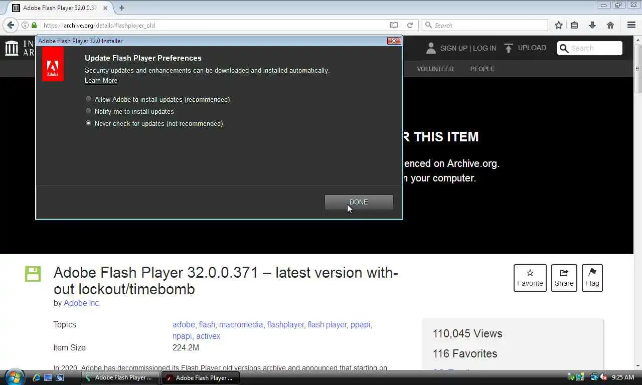Open a new tab with plus button
Image resolution: width=642 pixels, height=385 pixels.
point(121,8)
